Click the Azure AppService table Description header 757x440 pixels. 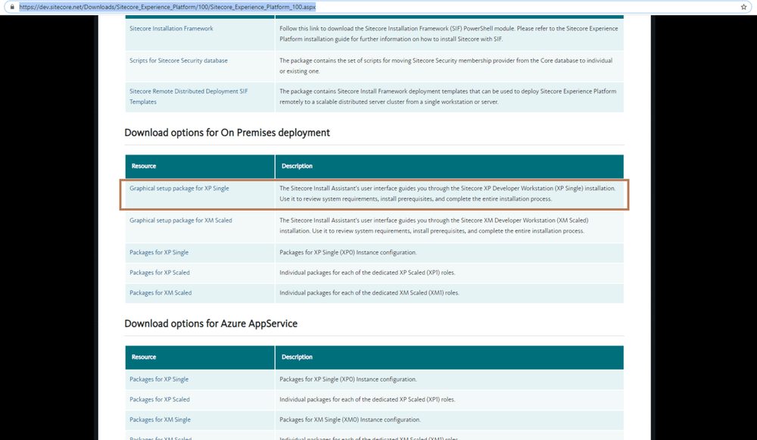tap(297, 357)
